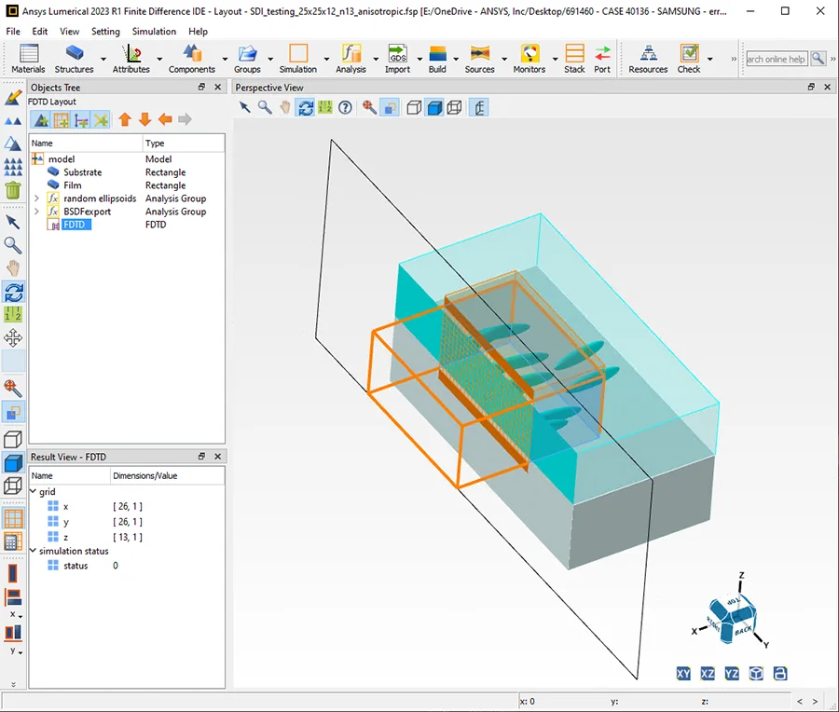Click the Name column header in Objects Tree
This screenshot has height=712, width=839.
click(86, 143)
